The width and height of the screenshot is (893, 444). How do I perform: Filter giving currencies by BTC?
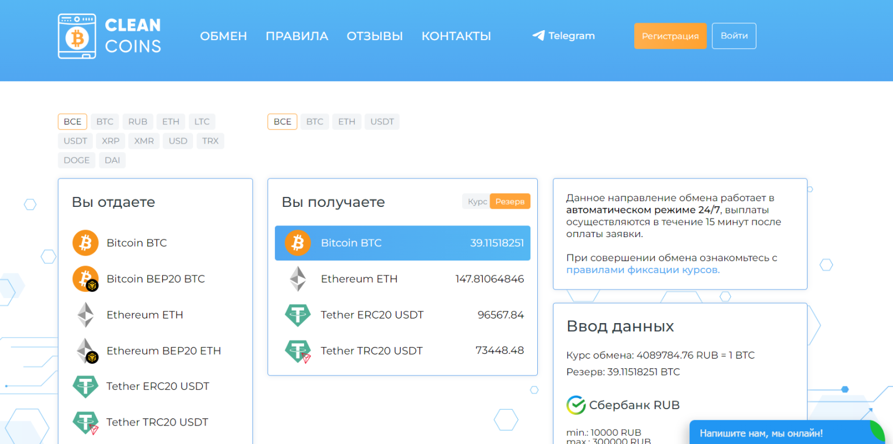pos(105,121)
